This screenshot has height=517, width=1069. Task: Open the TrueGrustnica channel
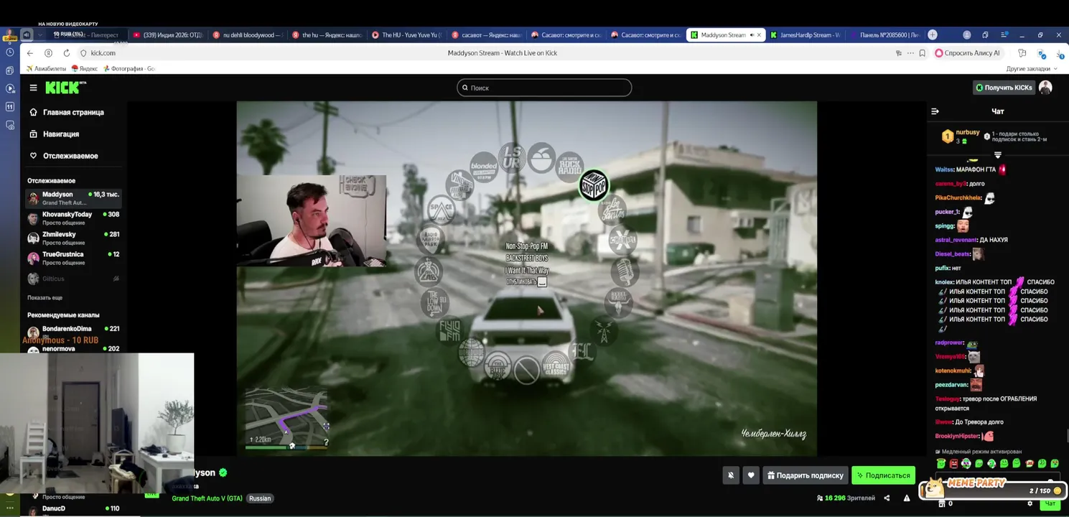(x=73, y=258)
